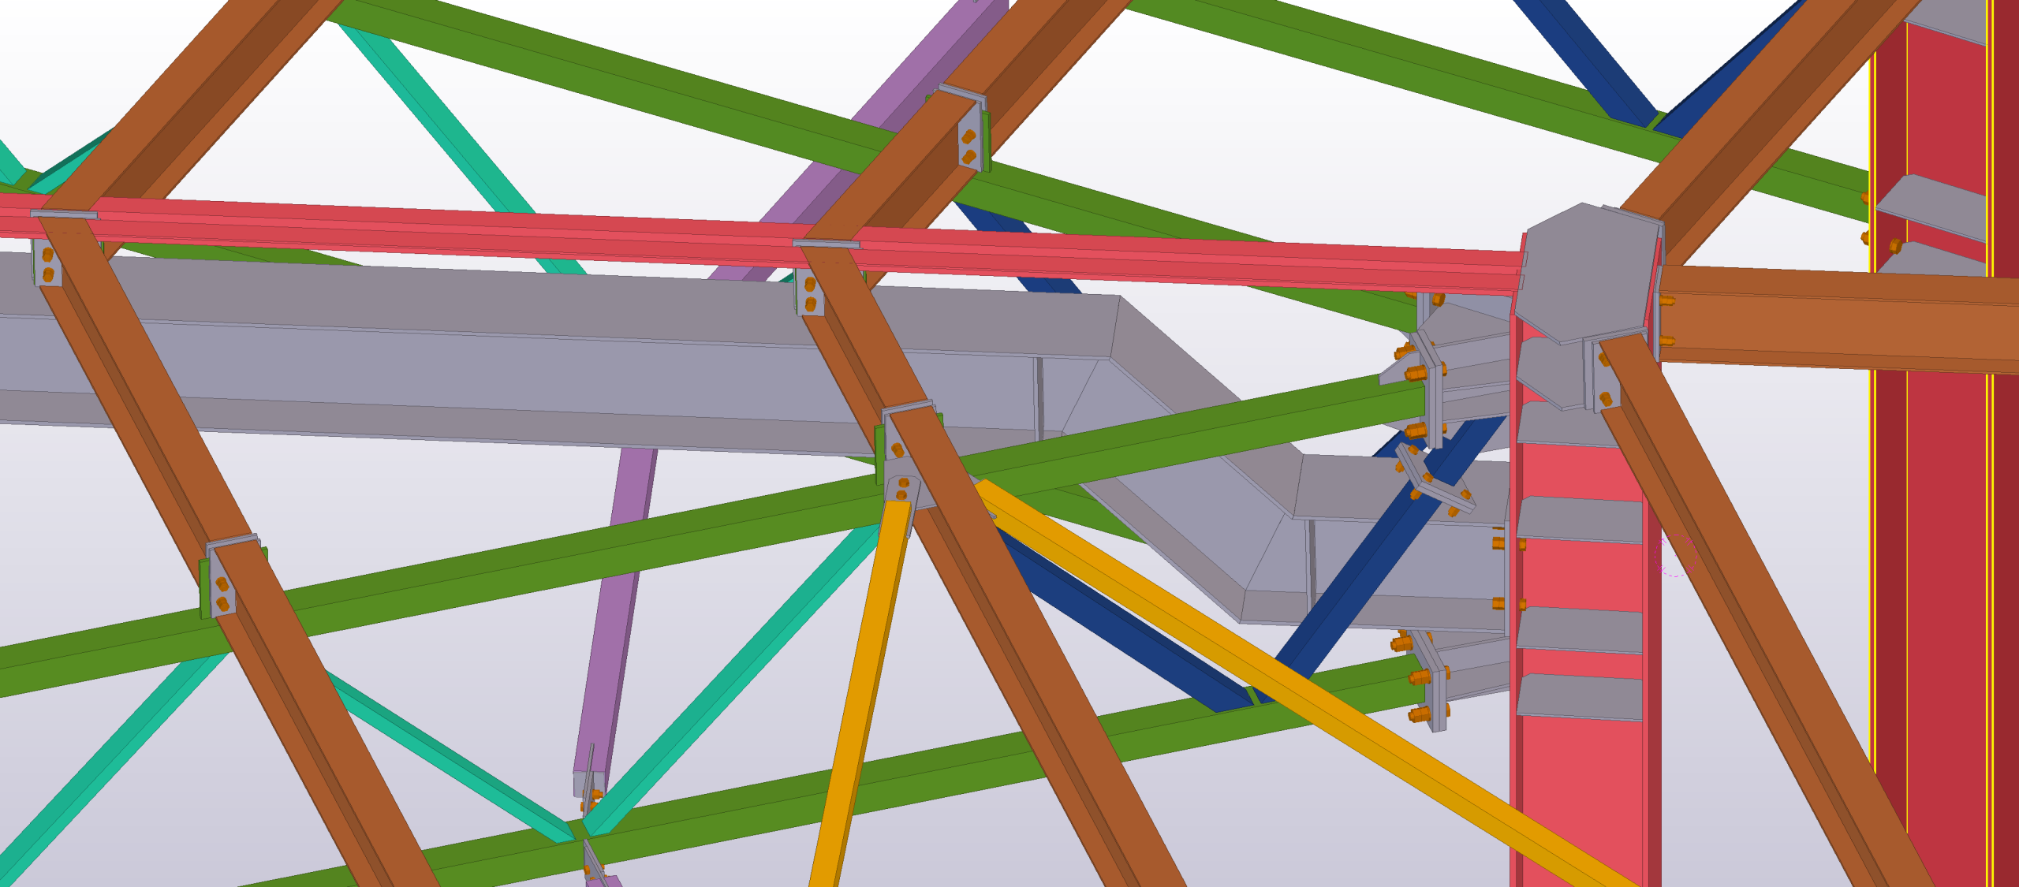
Task: Select the large grey horizontal box girder
Action: [473, 355]
